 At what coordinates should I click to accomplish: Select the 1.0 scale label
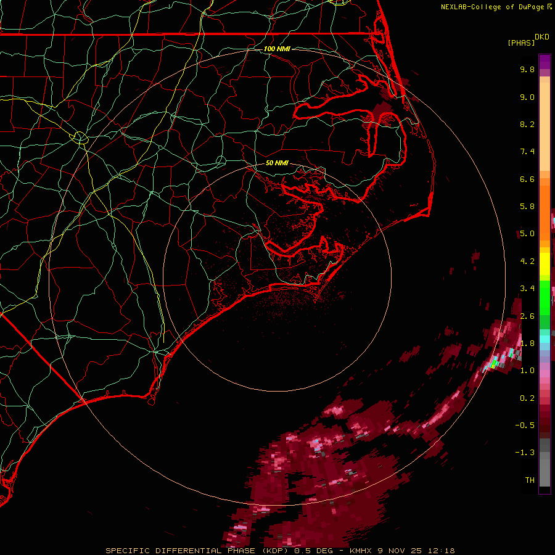[527, 371]
